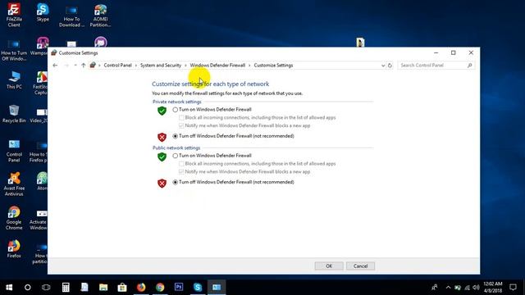
Task: Click public network red shield icon
Action: (162, 183)
